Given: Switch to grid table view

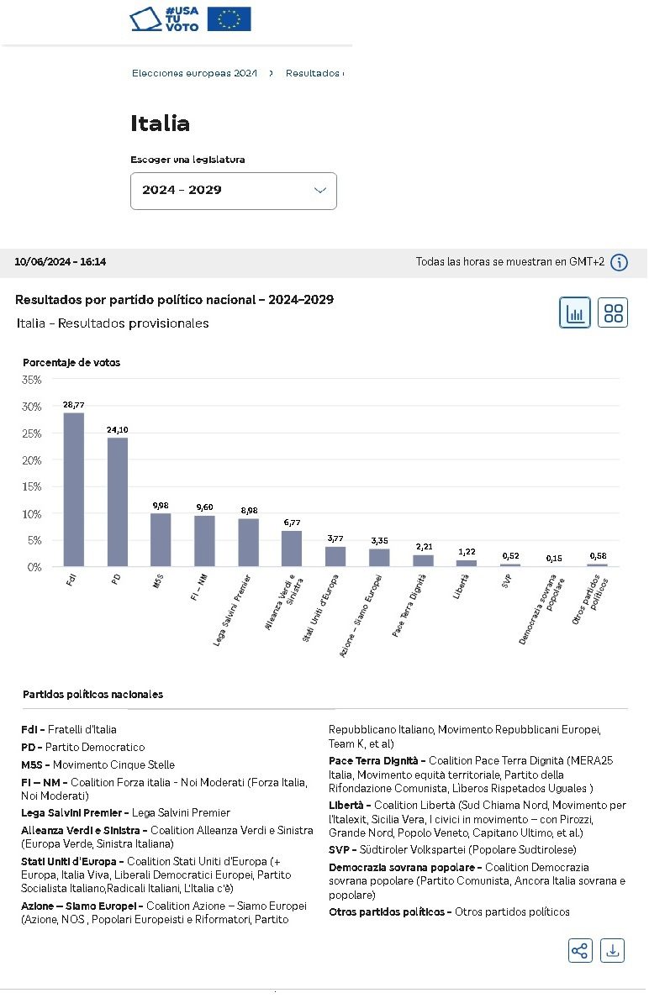Looking at the screenshot, I should click(614, 313).
